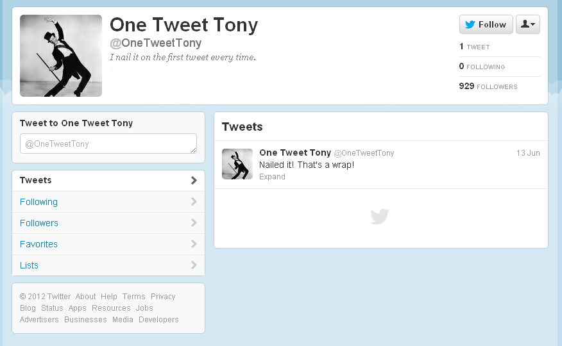Click the bio text 'I nail it on the first tweet'
Viewport: 562px width, 346px height.
(183, 57)
